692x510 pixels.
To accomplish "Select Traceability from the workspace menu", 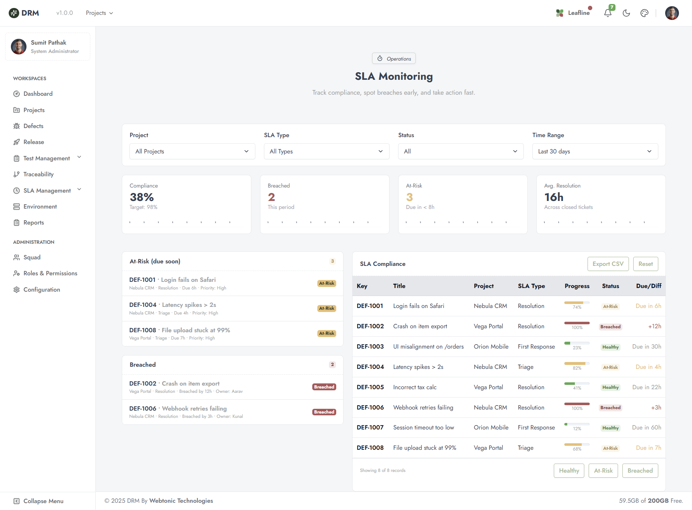I will [38, 174].
